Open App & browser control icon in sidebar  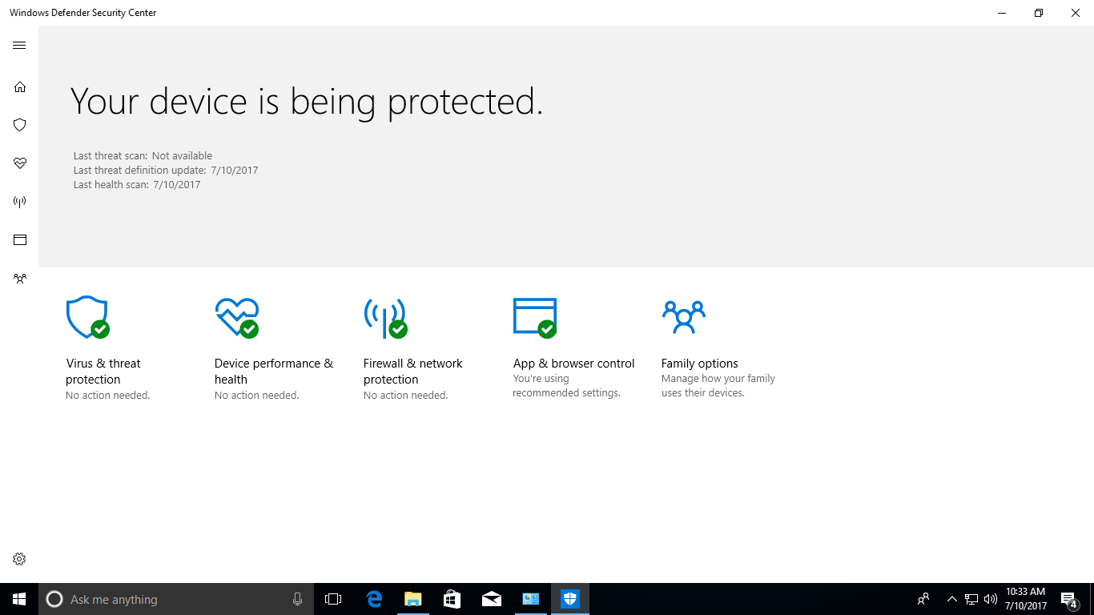pos(19,239)
